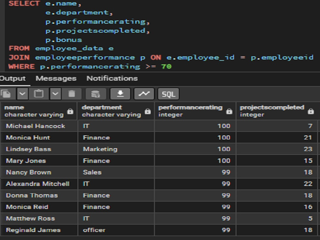The width and height of the screenshot is (320, 240).
Task: Click the cell 'Nancy Brown'
Action: tap(39, 172)
